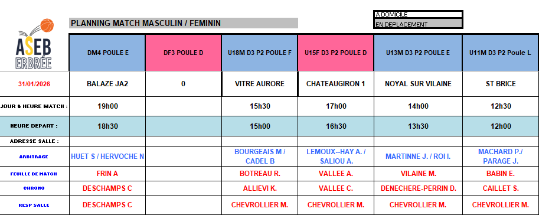Click the CAILLET S. chrono cell
The width and height of the screenshot is (539, 215).
click(501, 188)
